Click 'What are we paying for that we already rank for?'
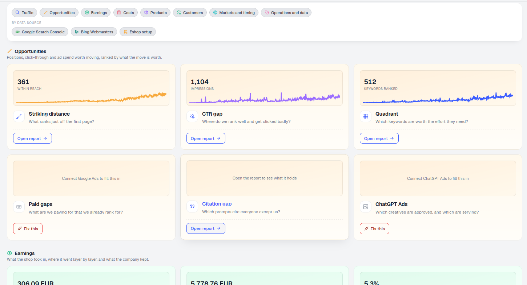The width and height of the screenshot is (527, 285). click(76, 212)
